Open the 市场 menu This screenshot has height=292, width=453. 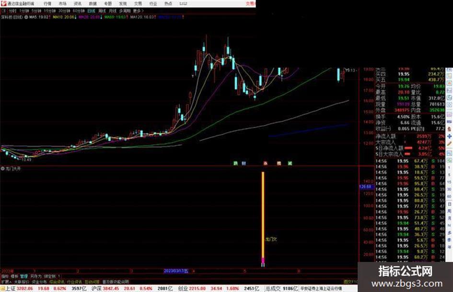pos(62,3)
